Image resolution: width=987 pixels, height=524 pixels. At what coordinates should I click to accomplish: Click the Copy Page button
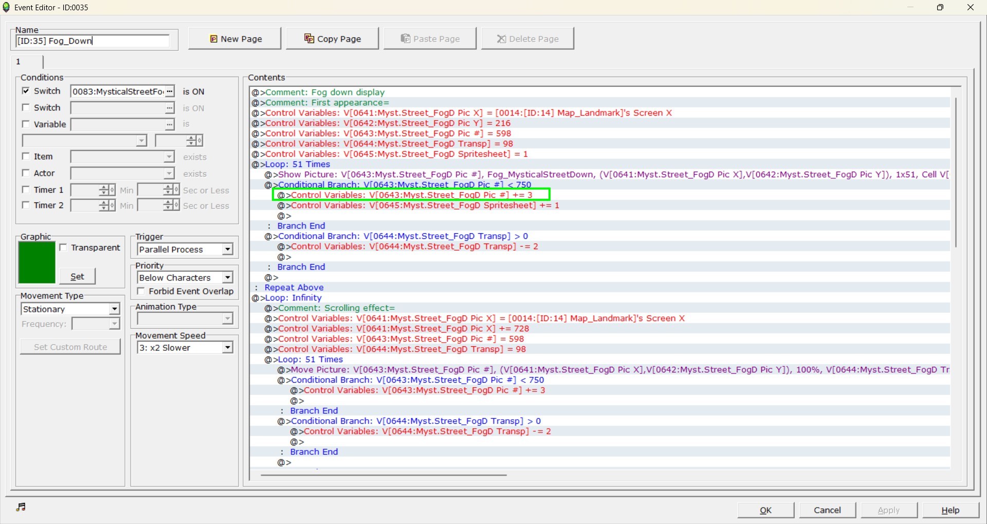[333, 39]
